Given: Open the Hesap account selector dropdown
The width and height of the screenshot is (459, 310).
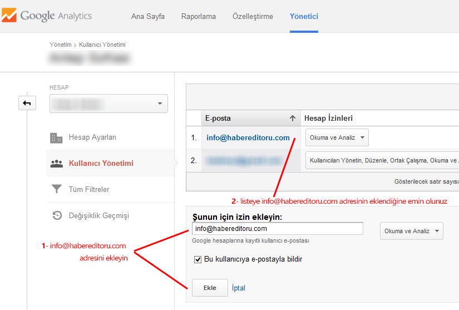Looking at the screenshot, I should (x=108, y=104).
